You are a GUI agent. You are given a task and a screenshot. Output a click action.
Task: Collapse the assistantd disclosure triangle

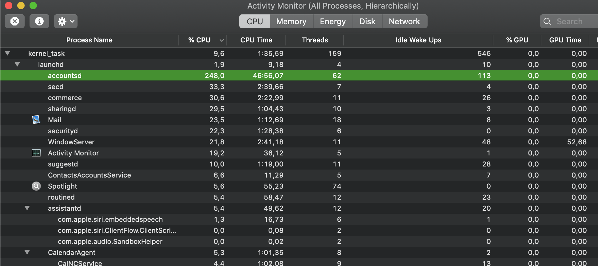(27, 208)
